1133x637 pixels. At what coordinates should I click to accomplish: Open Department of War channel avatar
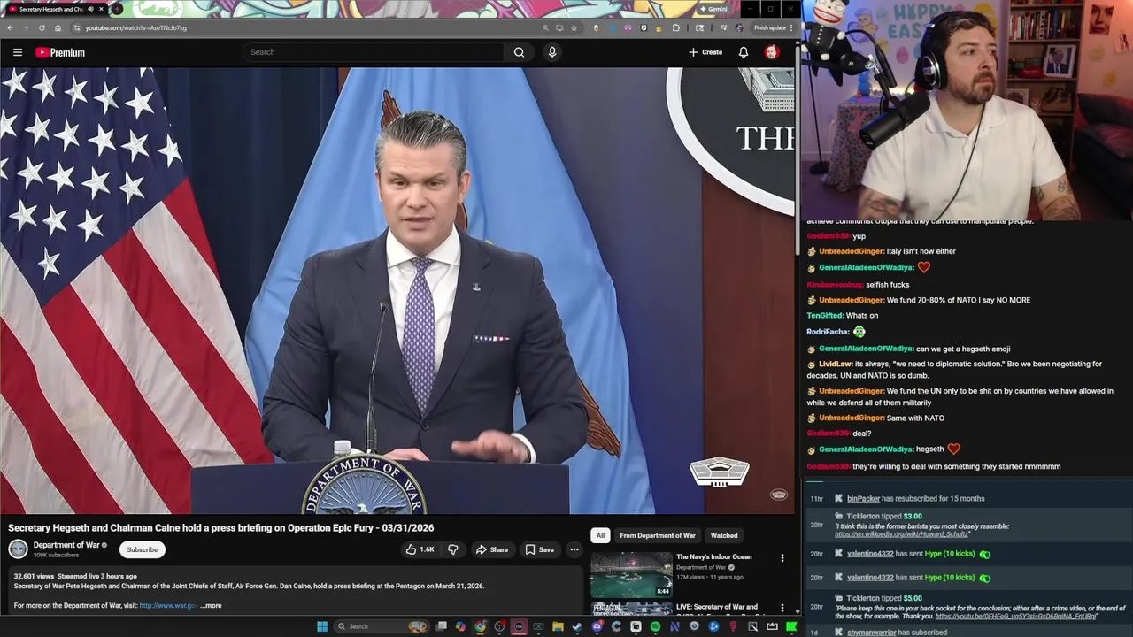click(18, 549)
